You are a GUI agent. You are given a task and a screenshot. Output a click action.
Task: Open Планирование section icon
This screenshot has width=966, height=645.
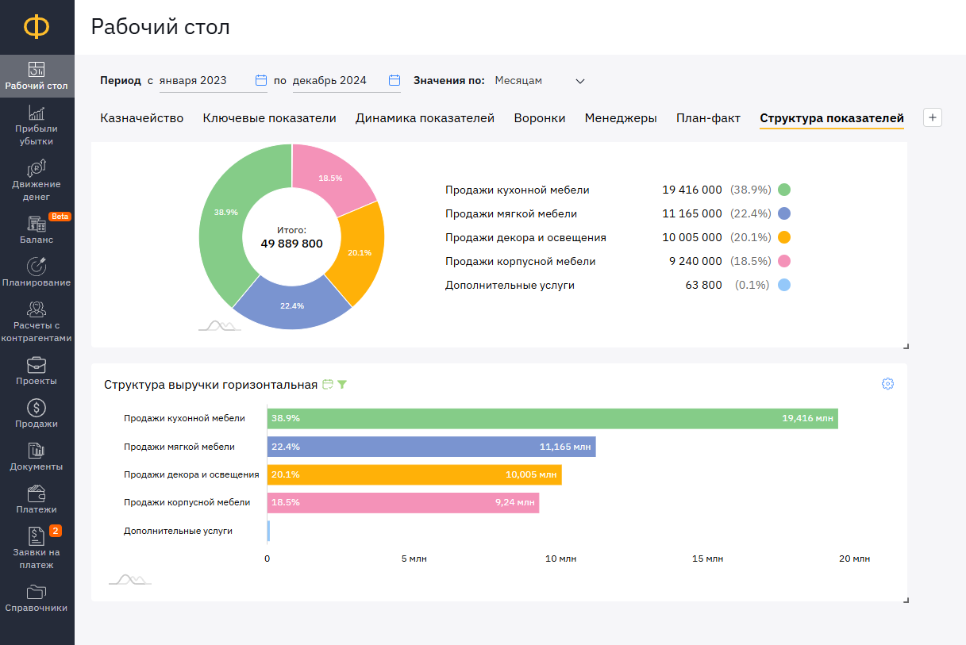point(37,267)
